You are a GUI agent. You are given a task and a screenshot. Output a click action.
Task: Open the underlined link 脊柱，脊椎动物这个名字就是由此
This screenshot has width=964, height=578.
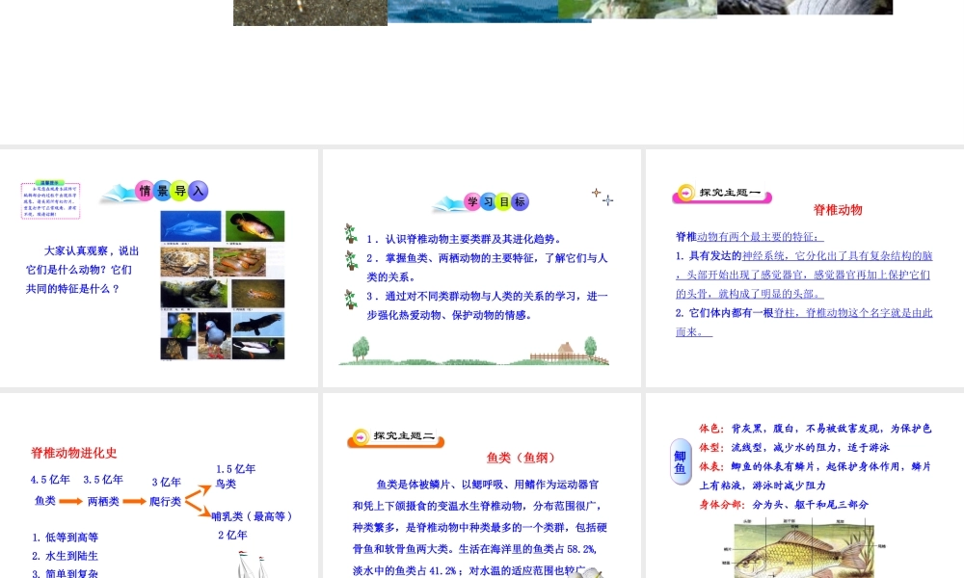(x=853, y=313)
